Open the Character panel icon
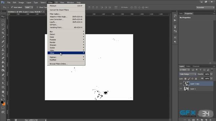216x121 pixels. (x=175, y=37)
